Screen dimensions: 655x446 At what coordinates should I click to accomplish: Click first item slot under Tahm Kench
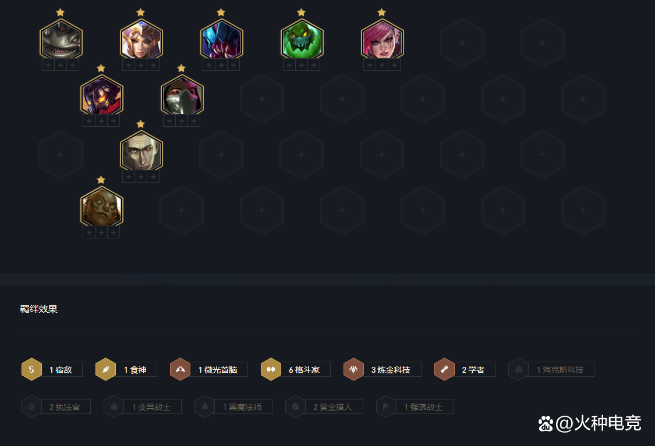coord(48,65)
